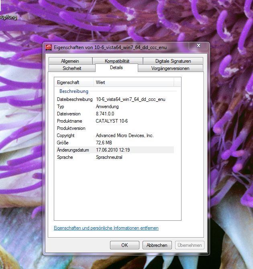Click the version value 8.741.0.0
This screenshot has width=253, height=269.
pyautogui.click(x=105, y=114)
